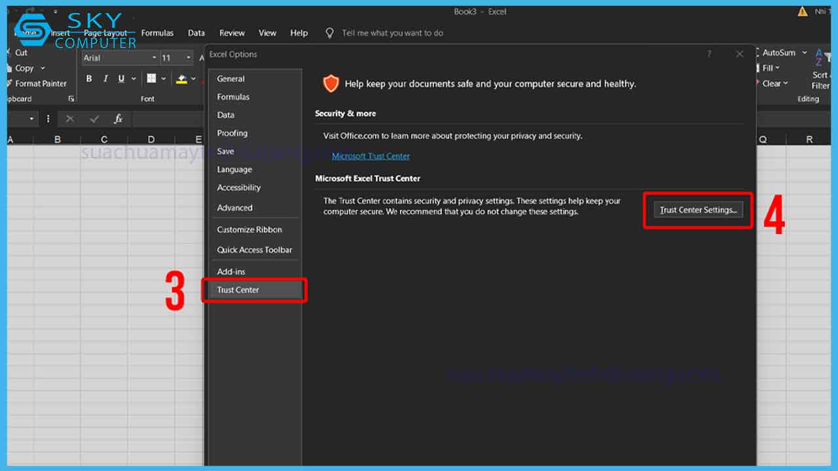The image size is (838, 471).
Task: Open the Help ribbon tab
Action: [299, 33]
